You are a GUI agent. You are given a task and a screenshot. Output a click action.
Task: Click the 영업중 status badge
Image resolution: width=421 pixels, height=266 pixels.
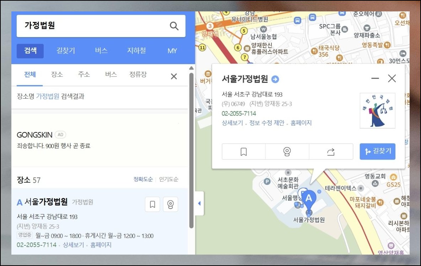pyautogui.click(x=25, y=235)
